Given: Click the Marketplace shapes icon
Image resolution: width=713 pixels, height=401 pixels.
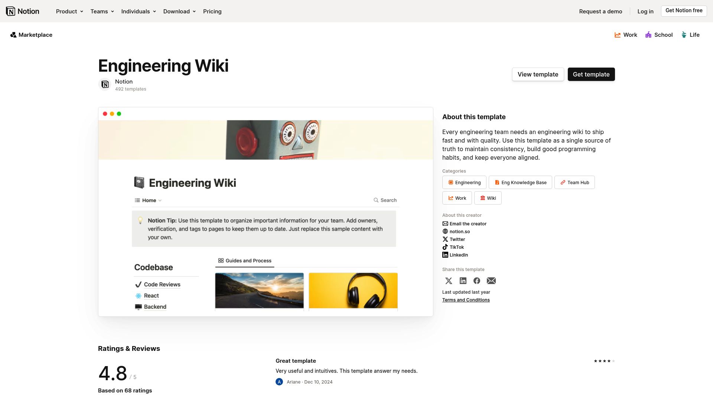Looking at the screenshot, I should tap(13, 35).
